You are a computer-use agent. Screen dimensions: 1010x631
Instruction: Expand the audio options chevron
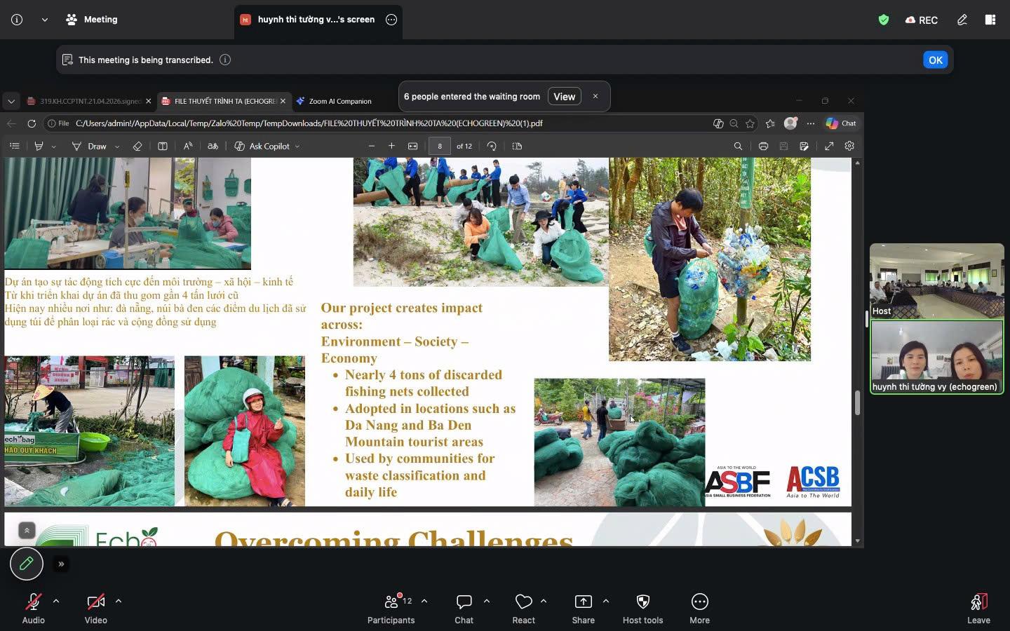click(x=56, y=602)
